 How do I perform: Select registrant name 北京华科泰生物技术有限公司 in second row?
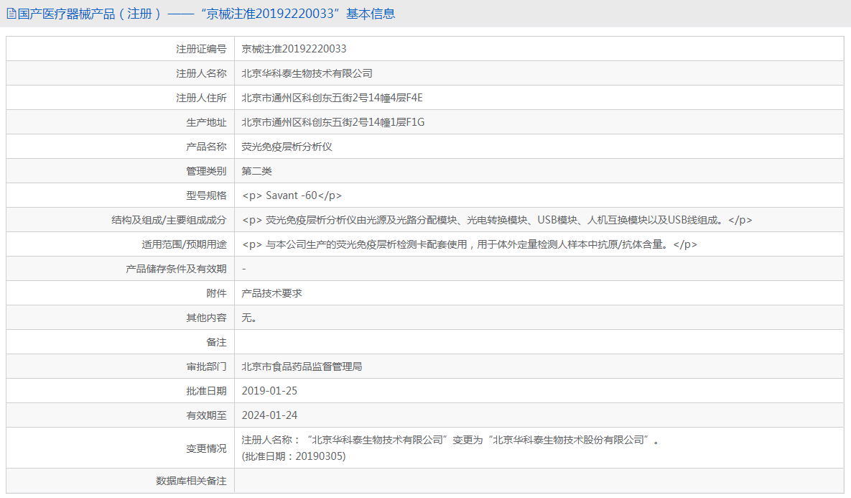[307, 73]
